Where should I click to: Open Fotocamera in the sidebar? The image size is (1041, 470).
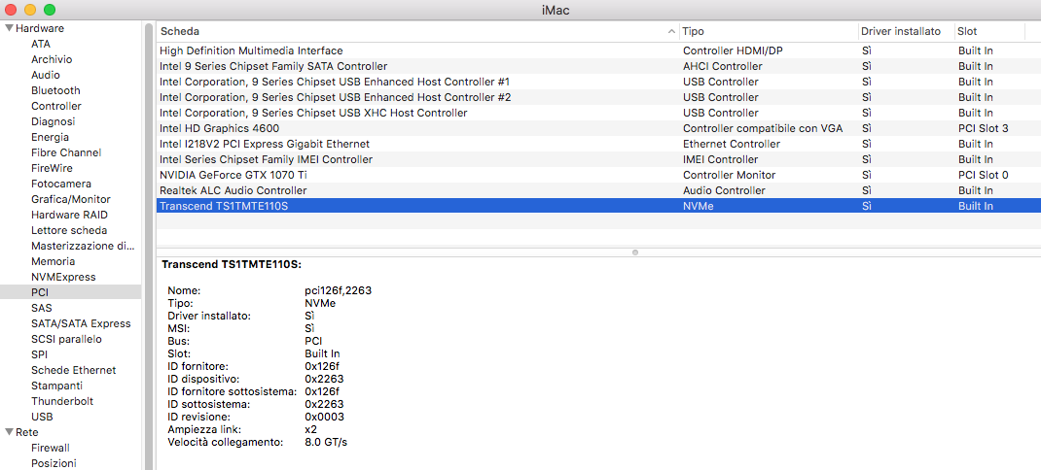click(x=61, y=184)
